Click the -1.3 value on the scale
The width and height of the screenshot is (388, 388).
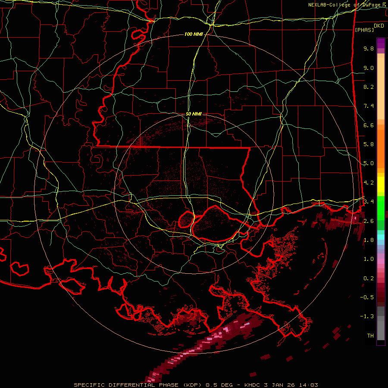(367, 316)
